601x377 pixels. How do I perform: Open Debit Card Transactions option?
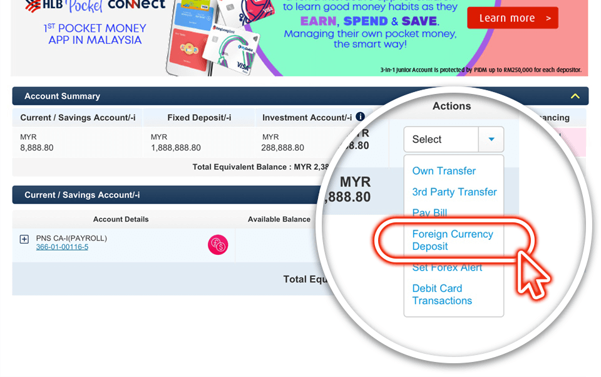(x=442, y=294)
